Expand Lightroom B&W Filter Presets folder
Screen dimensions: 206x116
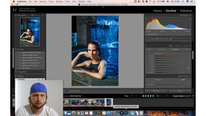[x=20, y=53]
